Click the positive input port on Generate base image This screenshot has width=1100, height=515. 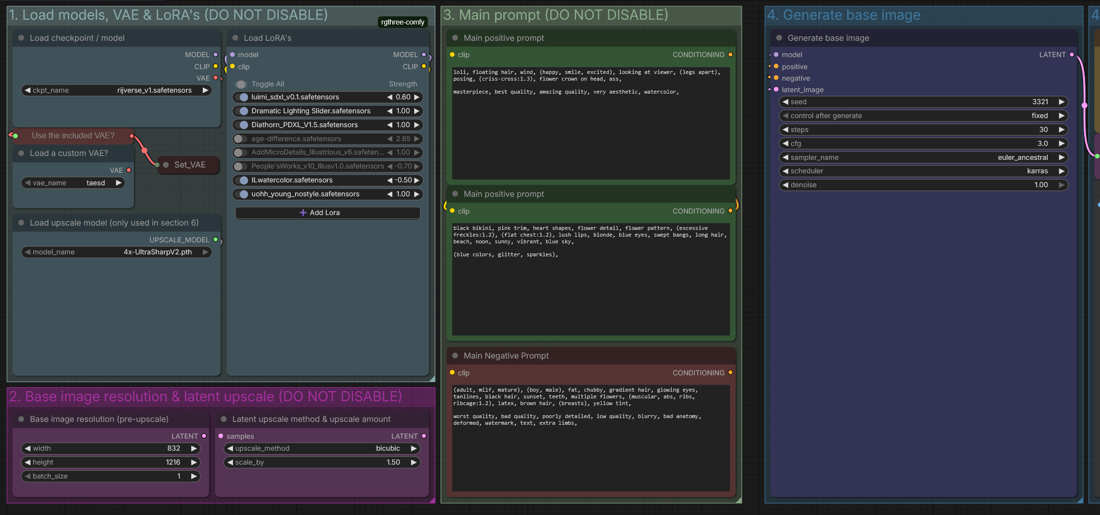click(x=776, y=66)
